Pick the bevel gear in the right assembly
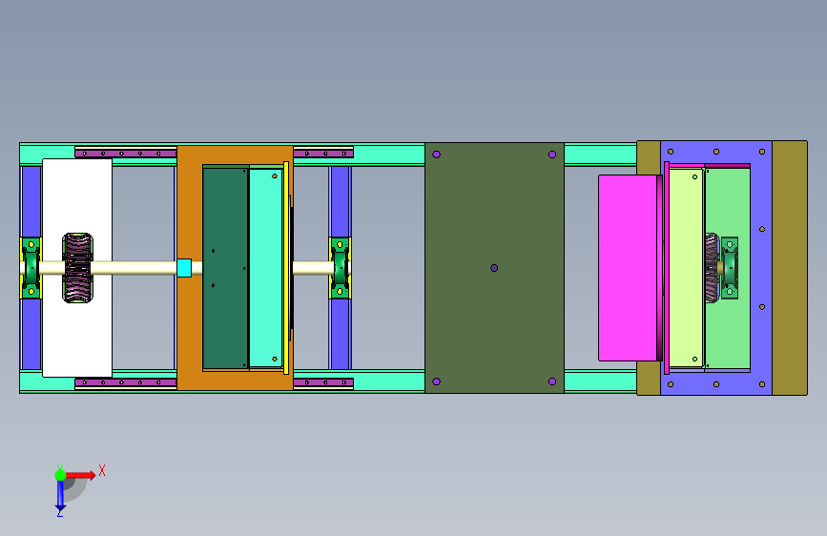This screenshot has width=827, height=536. (x=712, y=268)
